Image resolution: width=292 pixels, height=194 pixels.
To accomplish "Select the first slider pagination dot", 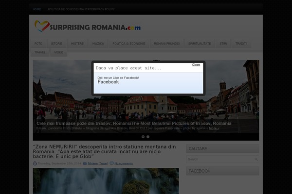I will (x=143, y=137).
